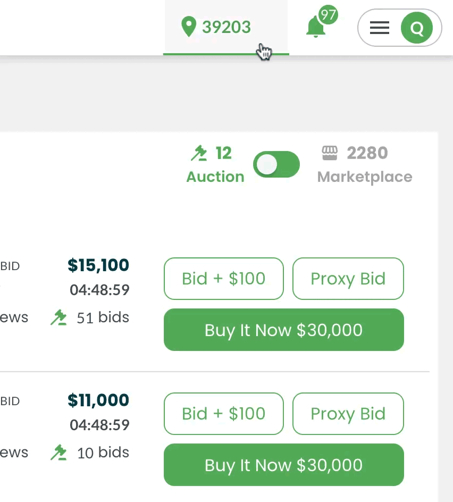This screenshot has height=502, width=453.
Task: Toggle the Auction/Marketplace switch
Action: click(276, 164)
